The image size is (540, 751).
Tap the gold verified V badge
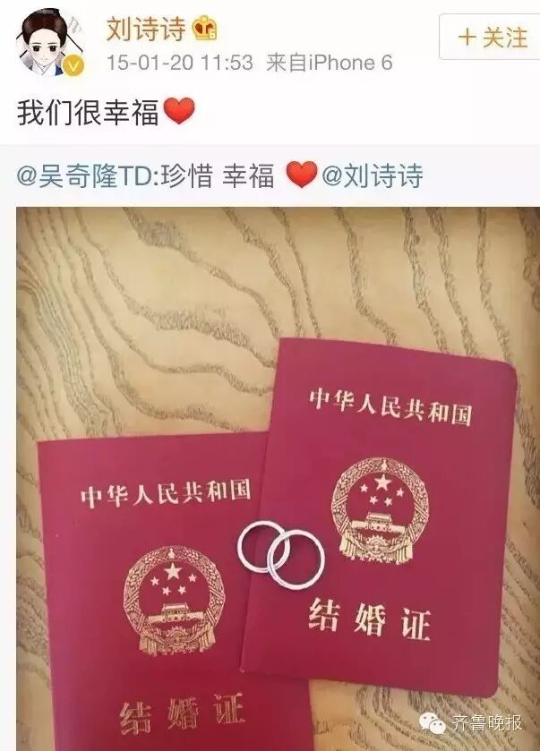click(x=73, y=65)
